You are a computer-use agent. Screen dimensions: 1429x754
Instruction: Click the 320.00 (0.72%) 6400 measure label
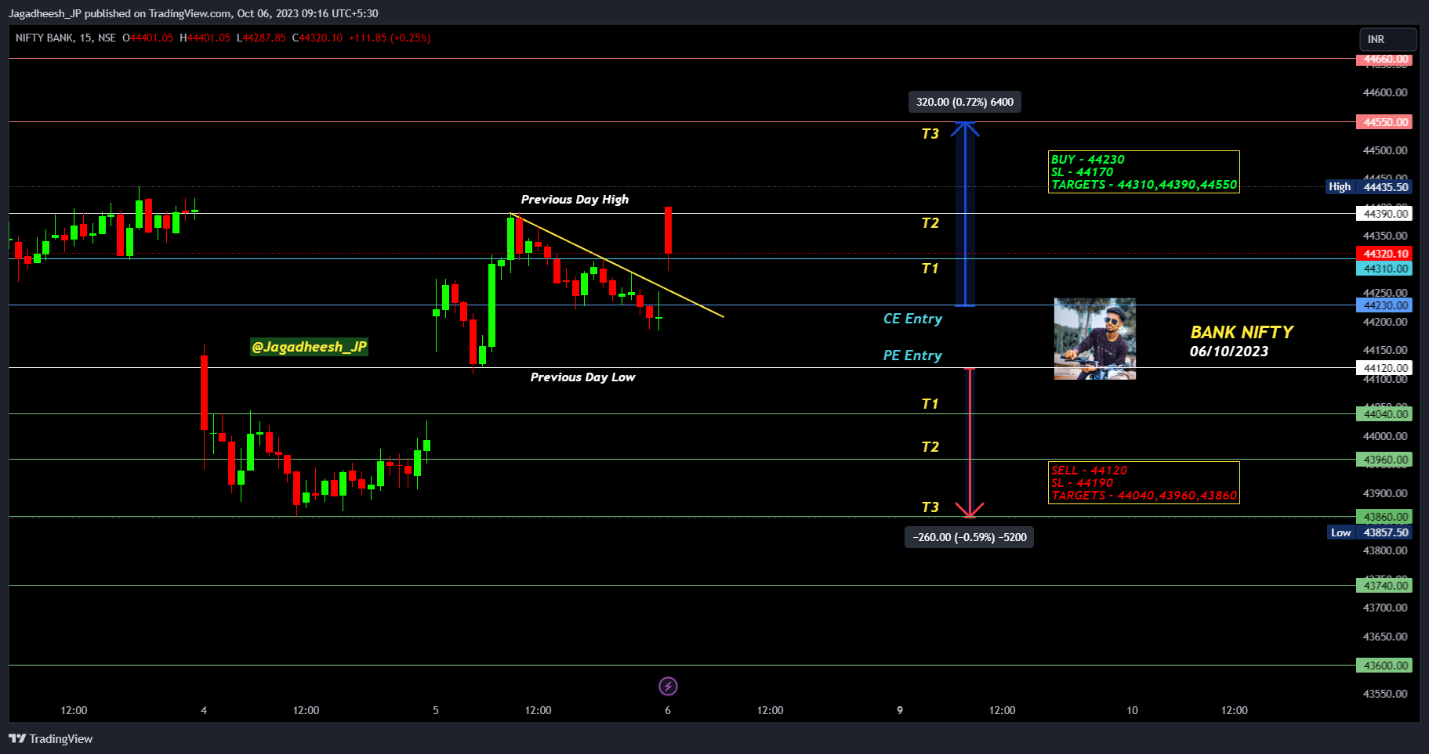[965, 102]
